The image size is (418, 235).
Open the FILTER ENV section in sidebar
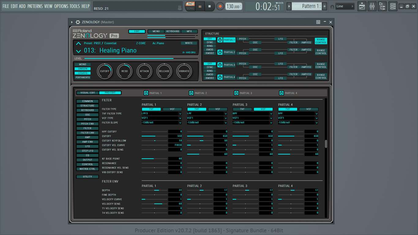pyautogui.click(x=88, y=133)
